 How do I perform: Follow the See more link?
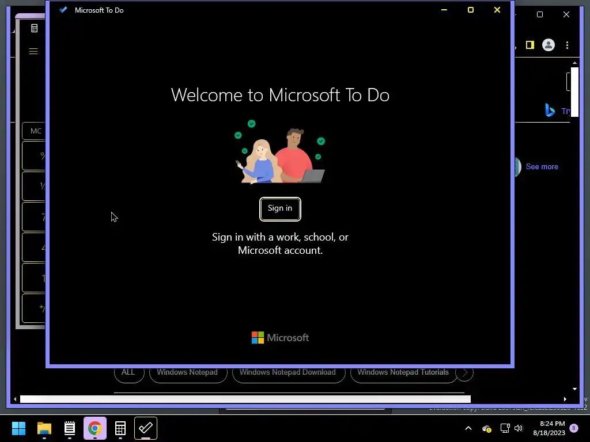tap(542, 166)
